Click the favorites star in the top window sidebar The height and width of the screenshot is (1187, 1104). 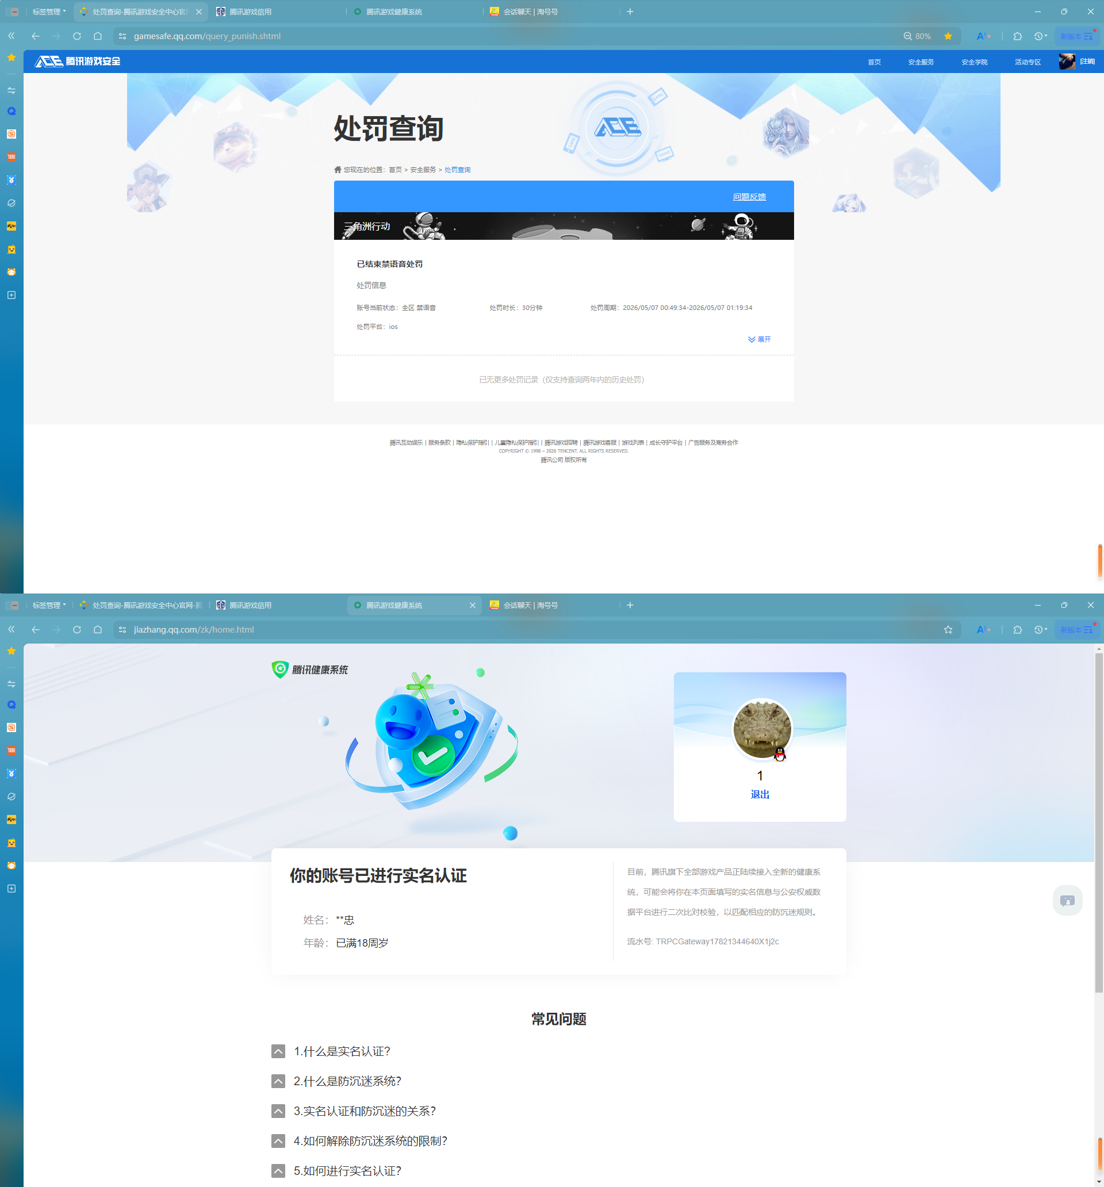[11, 58]
